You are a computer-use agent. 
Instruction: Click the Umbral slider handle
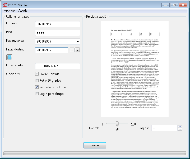(117, 124)
